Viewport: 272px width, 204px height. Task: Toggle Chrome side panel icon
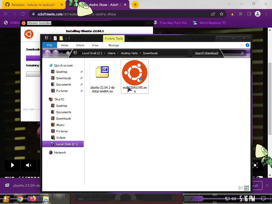(249, 14)
